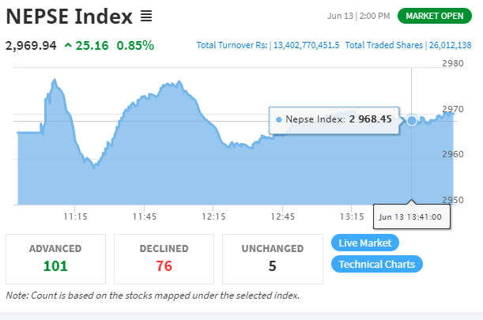This screenshot has height=320, width=483.
Task: Open the hamburger menu beside NEPSE Index
Action: click(146, 16)
